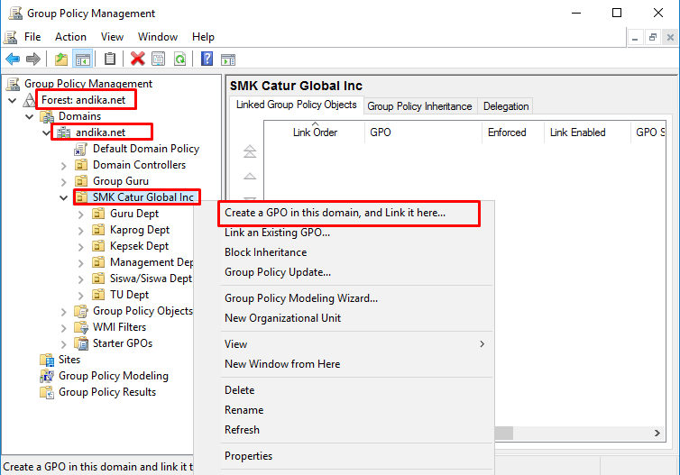Image resolution: width=680 pixels, height=475 pixels.
Task: Expand the Guru Dept node
Action: coord(80,215)
